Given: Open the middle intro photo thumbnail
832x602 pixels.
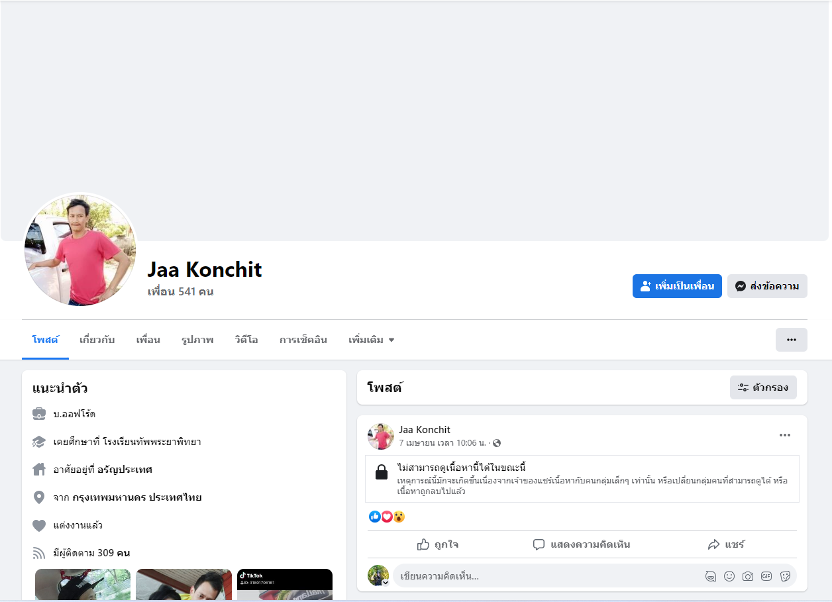Looking at the screenshot, I should pos(183,585).
